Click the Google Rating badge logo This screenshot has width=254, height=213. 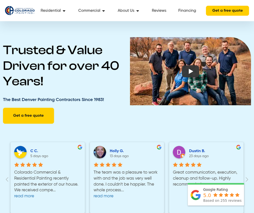pos(196,195)
